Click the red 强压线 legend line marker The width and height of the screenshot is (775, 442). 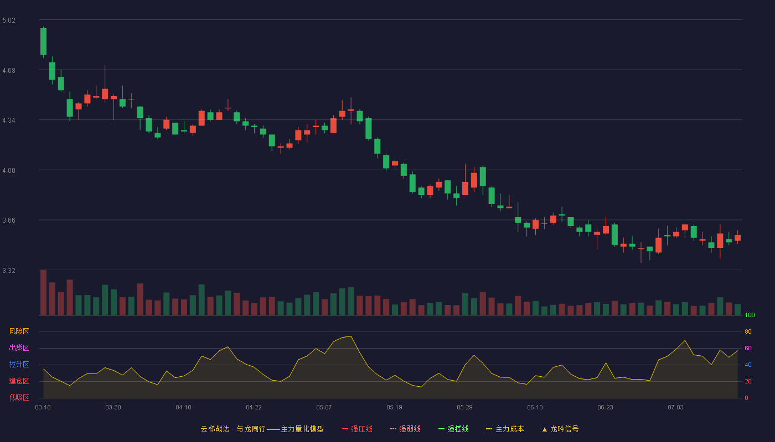pos(345,429)
